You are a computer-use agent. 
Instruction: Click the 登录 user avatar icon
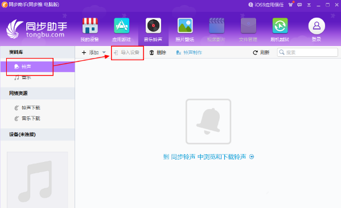coord(317,26)
